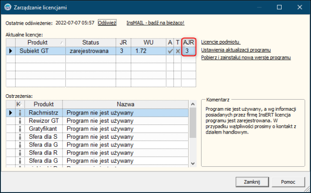Click the Nazwa column header in warnings

click(125, 104)
